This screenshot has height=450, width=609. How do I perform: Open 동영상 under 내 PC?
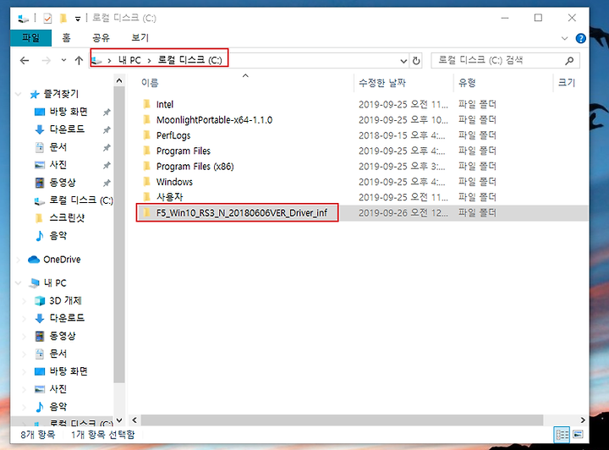63,336
